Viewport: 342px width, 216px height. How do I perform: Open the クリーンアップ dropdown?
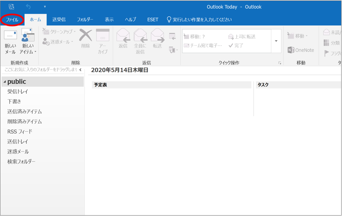coord(59,32)
